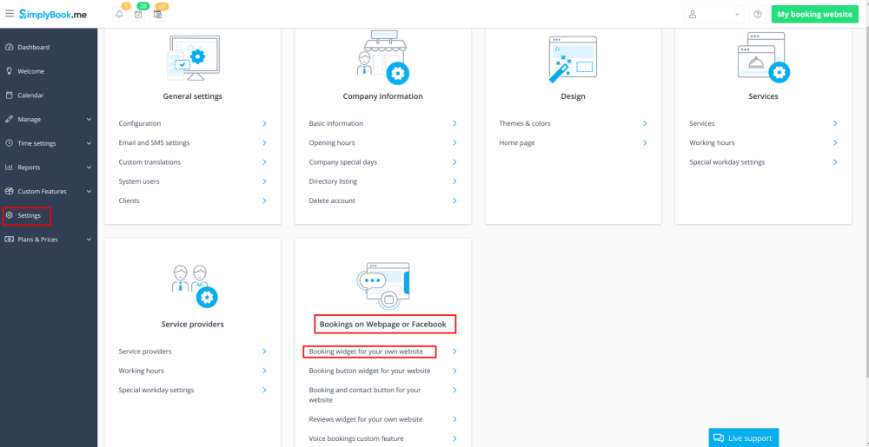Open Calendar from the sidebar

tap(30, 95)
